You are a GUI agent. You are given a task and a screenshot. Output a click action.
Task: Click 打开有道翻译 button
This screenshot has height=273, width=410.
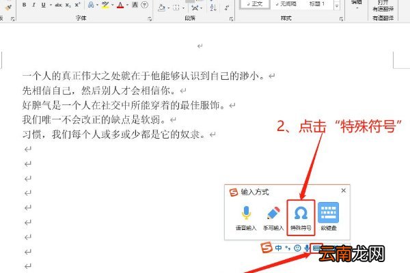pos(383,5)
